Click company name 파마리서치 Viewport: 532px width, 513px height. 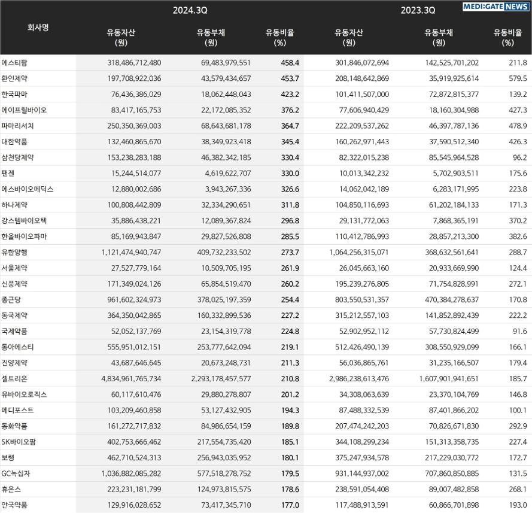point(17,126)
